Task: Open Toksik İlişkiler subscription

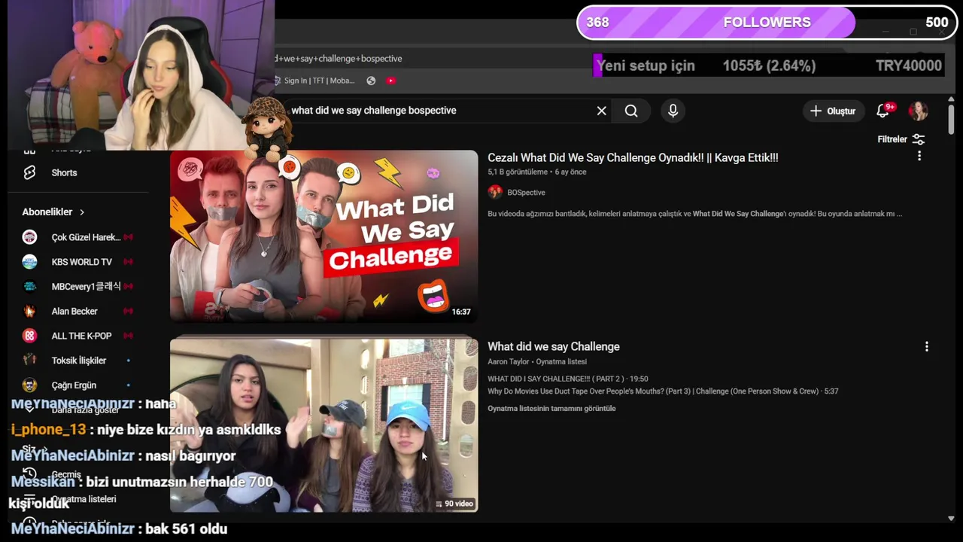Action: tap(79, 361)
